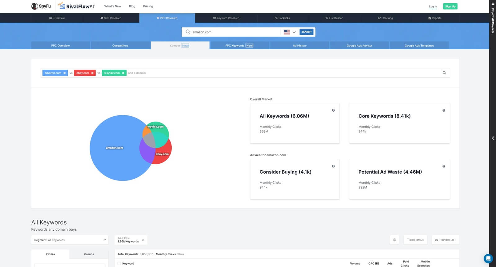Click the main search bar magnifier icon

coord(188,32)
